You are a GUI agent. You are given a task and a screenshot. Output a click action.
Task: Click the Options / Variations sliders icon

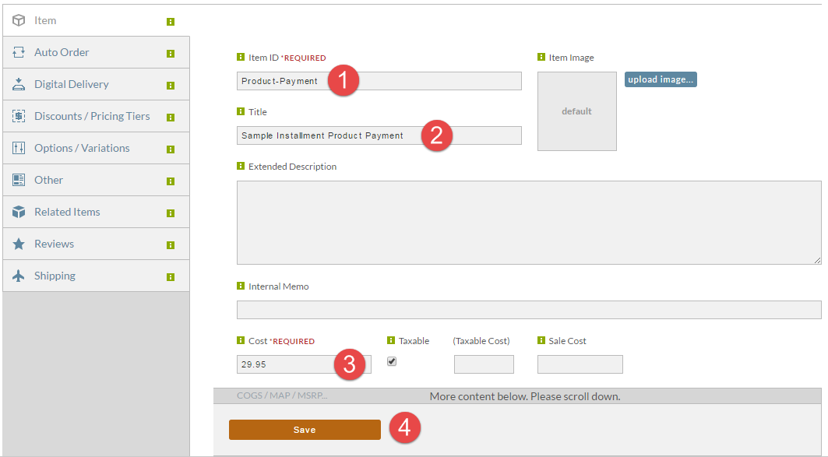(19, 148)
